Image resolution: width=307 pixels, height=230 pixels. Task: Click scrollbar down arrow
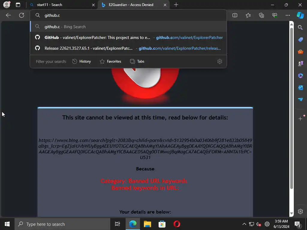tap(291, 213)
